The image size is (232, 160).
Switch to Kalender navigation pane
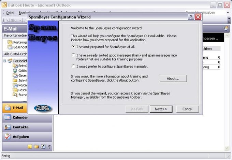tap(27, 117)
